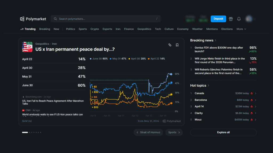Go to next Sports market
The height and width of the screenshot is (153, 273).
174,132
